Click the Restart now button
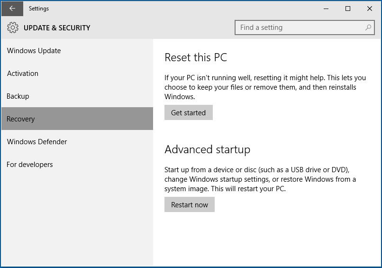 (x=189, y=204)
